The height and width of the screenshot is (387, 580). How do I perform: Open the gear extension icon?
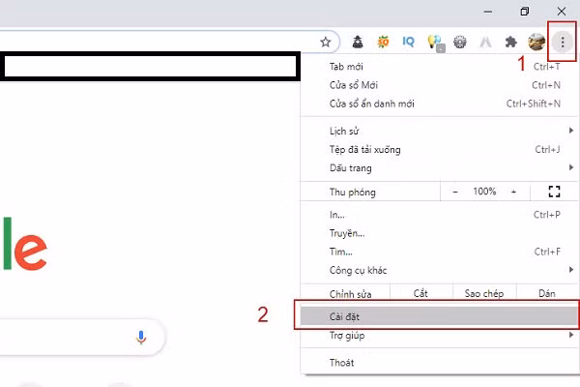click(x=460, y=42)
